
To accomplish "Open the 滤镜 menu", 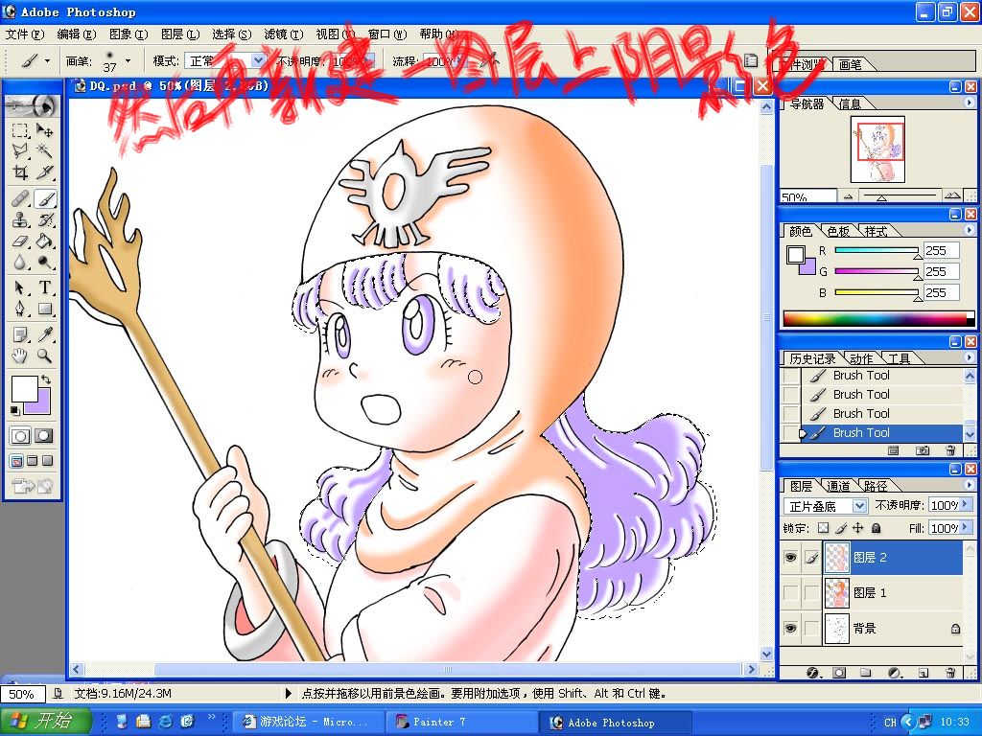I will pos(284,34).
